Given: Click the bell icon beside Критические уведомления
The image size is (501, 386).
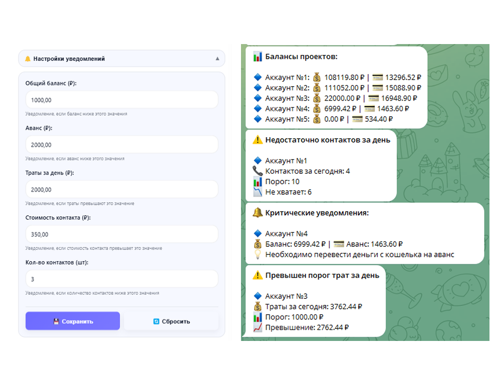Looking at the screenshot, I should click(x=258, y=213).
